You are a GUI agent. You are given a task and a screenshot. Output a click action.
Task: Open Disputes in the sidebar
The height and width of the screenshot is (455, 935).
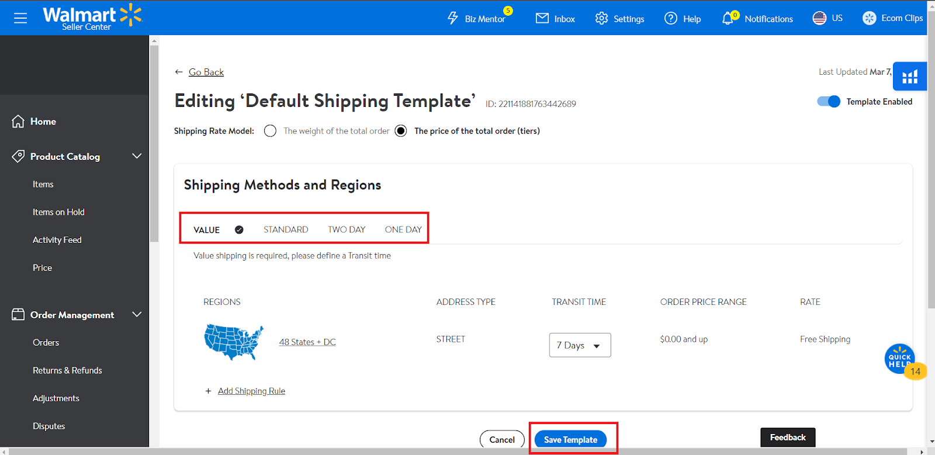(49, 426)
